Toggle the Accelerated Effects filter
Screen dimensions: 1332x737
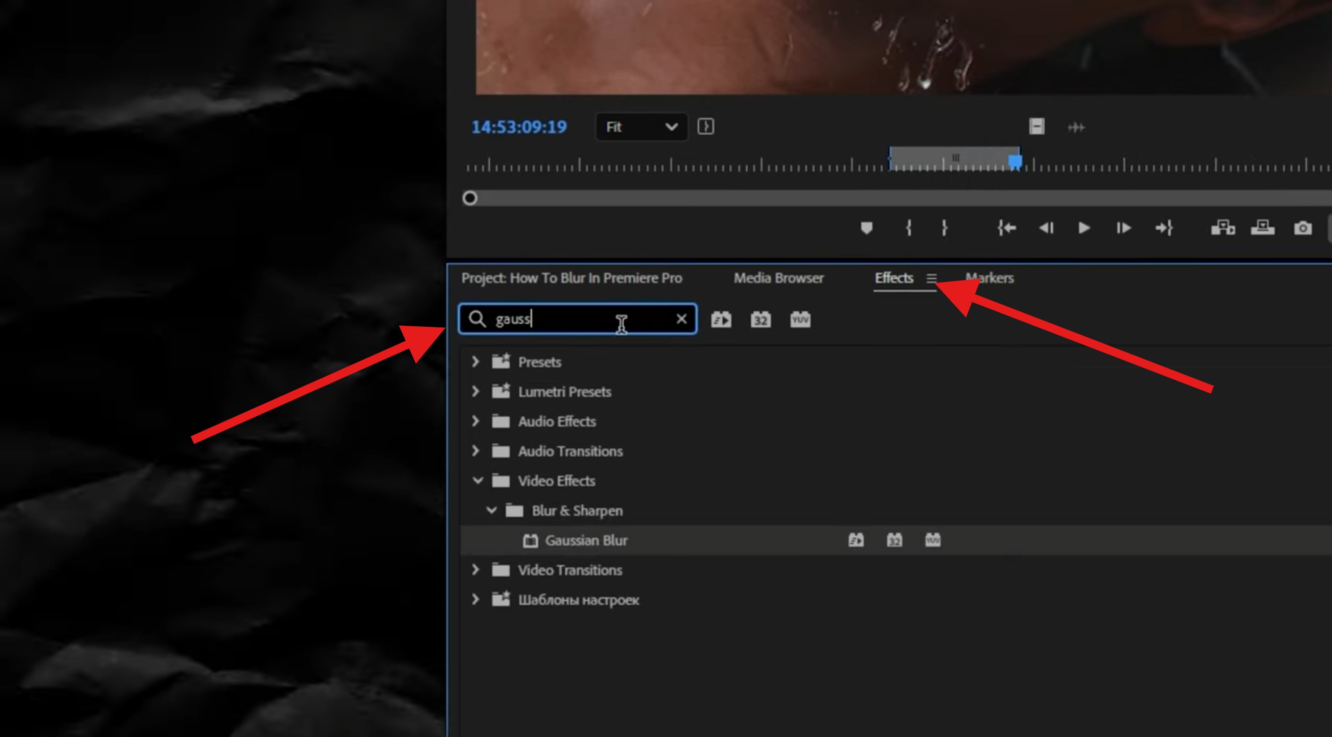click(x=721, y=319)
